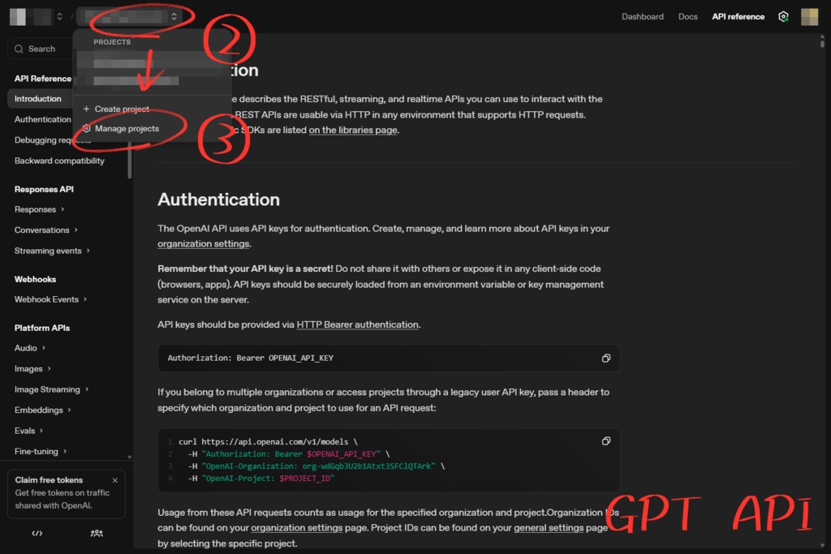
Task: Go to Dashboard tab
Action: [x=643, y=16]
